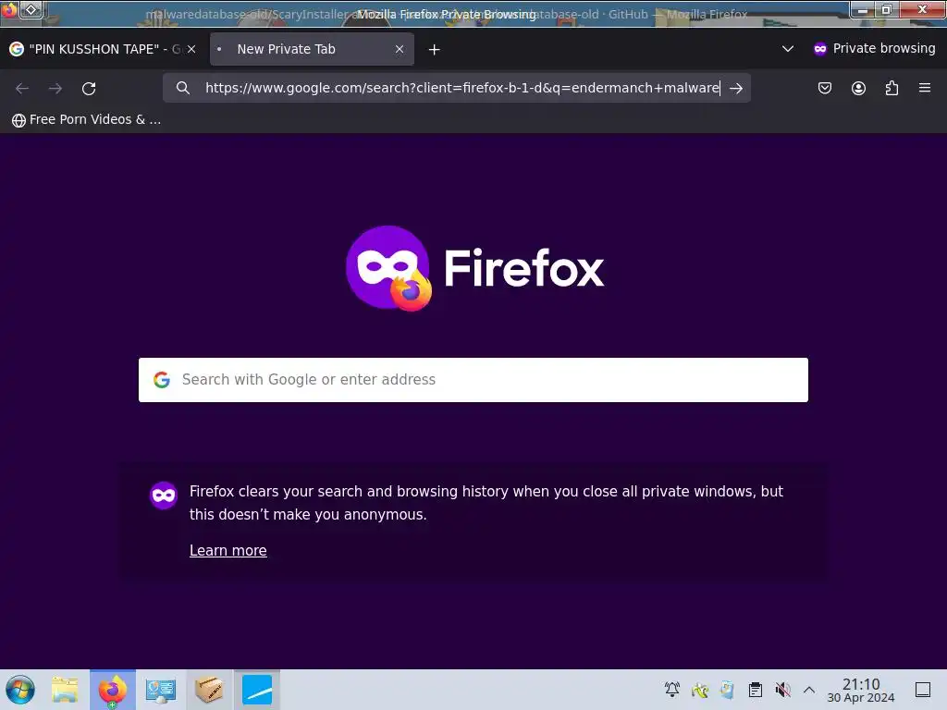Image resolution: width=947 pixels, height=710 pixels.
Task: Open the Start menu button
Action: (20, 690)
